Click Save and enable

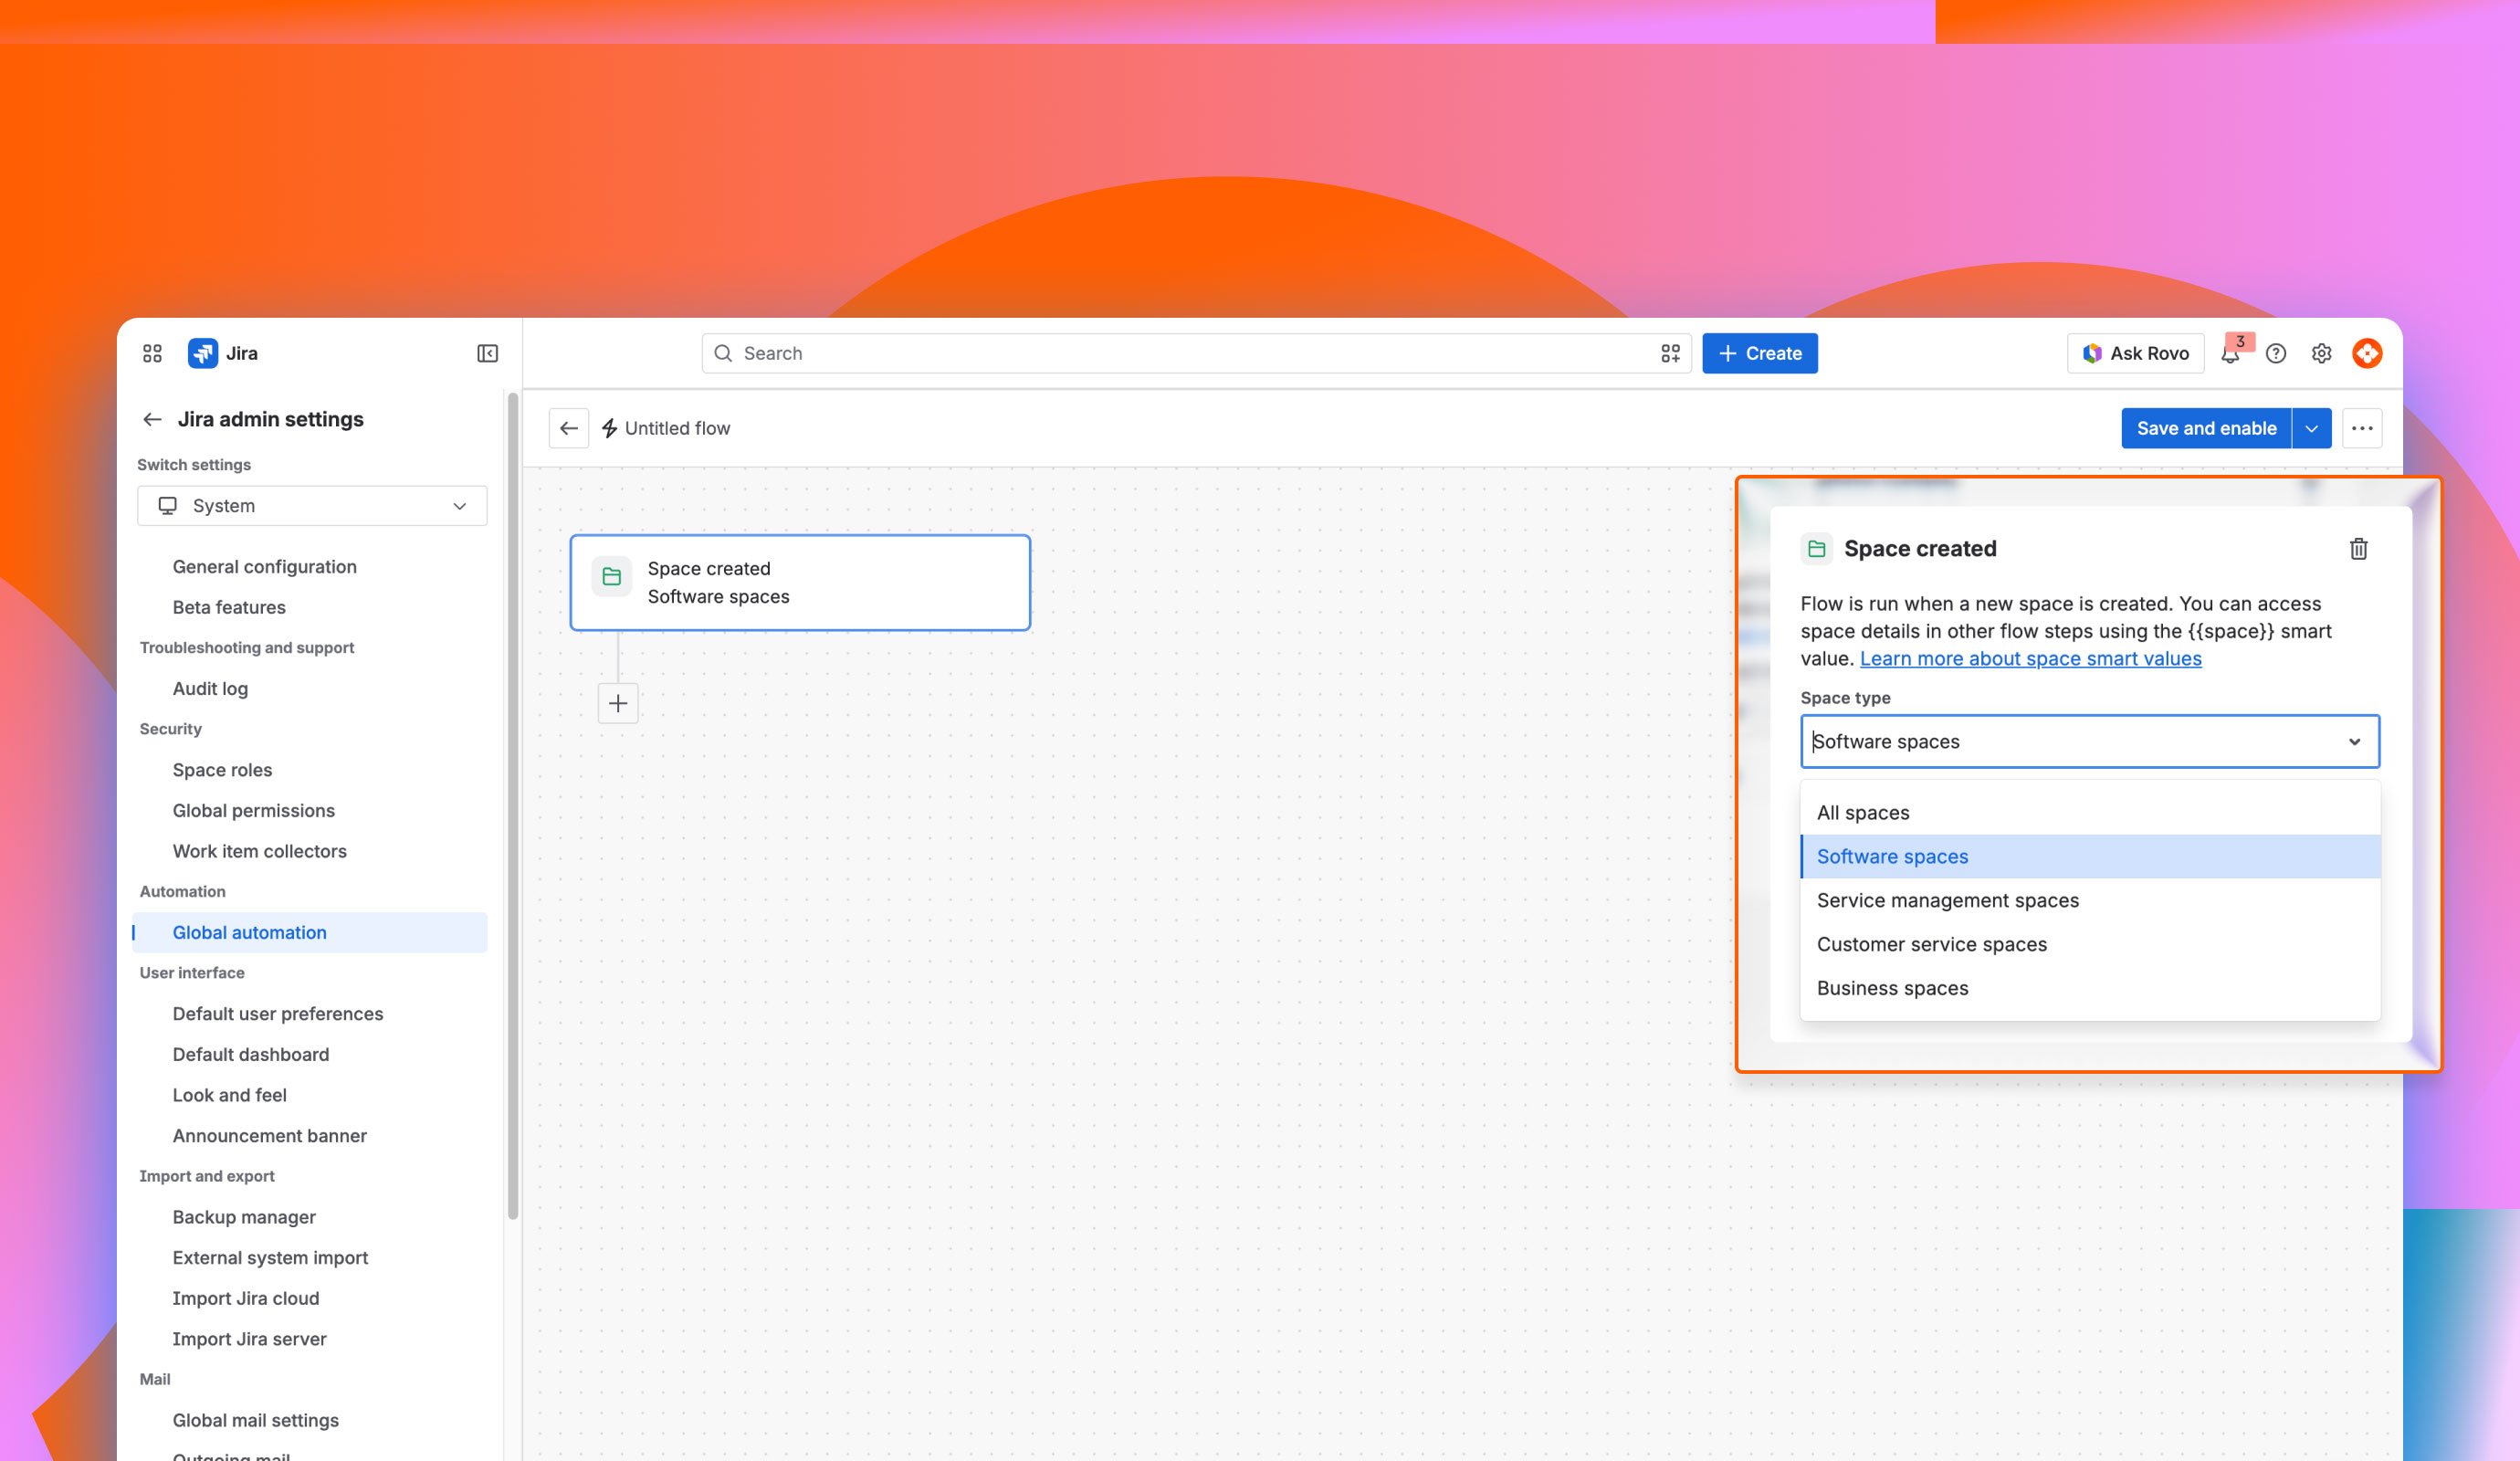2206,428
